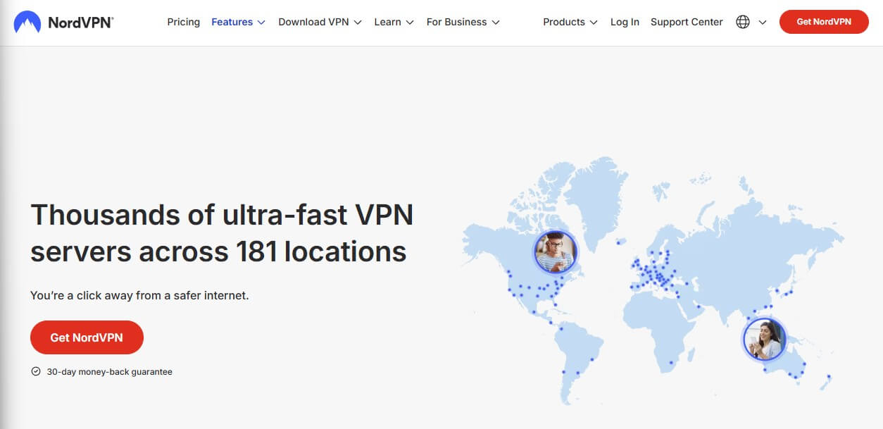
Task: Select Pricing in the navigation bar
Action: pos(183,22)
